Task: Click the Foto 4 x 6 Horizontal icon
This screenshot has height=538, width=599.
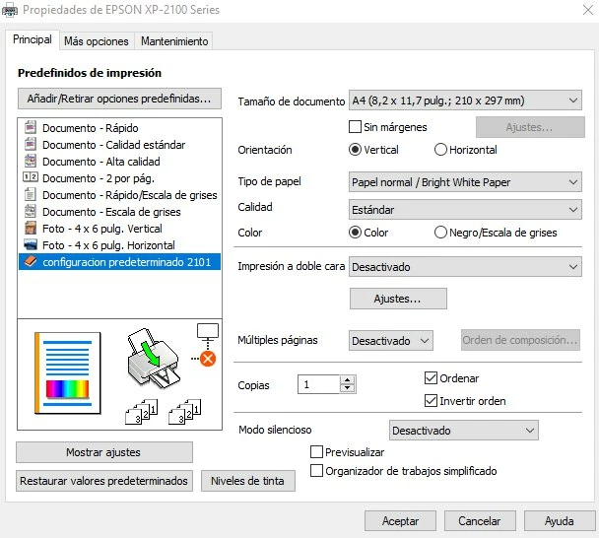Action: (31, 244)
